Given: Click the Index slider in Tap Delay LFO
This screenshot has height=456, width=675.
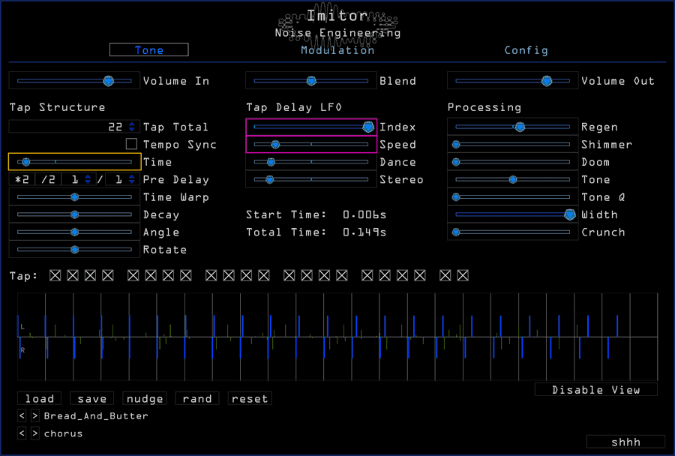Looking at the screenshot, I should coord(311,127).
